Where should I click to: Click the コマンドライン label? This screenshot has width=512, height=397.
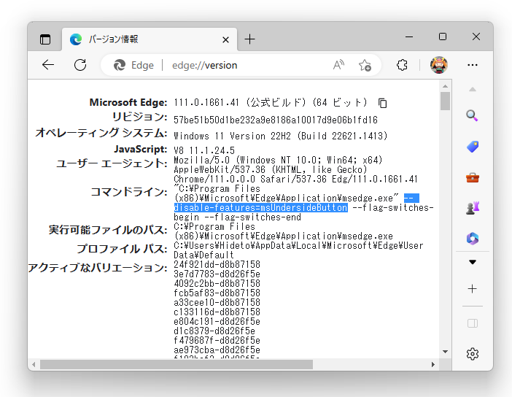coord(128,192)
